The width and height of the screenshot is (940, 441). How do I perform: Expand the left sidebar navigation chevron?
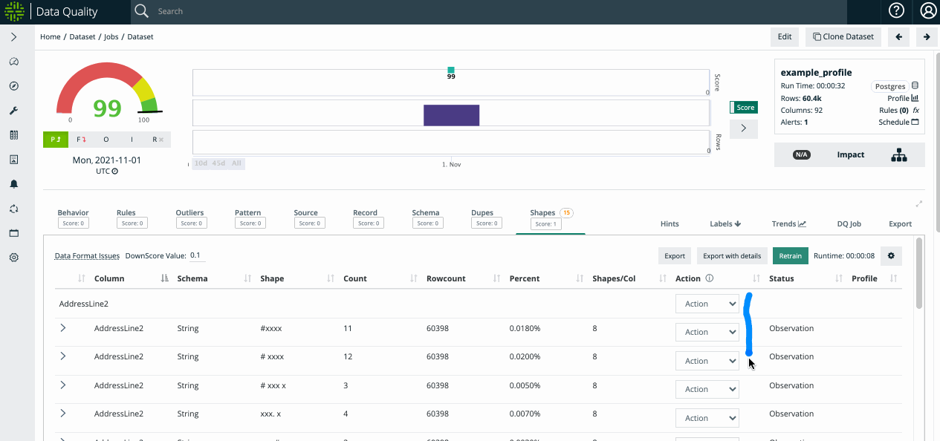(13, 37)
